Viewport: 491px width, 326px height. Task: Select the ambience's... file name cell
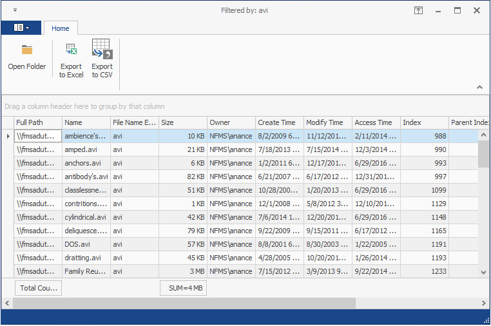[86, 136]
